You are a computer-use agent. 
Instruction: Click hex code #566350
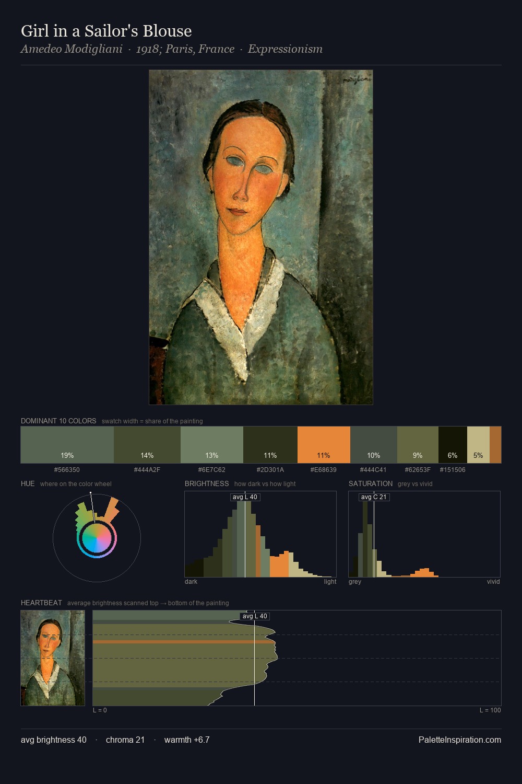coord(67,470)
